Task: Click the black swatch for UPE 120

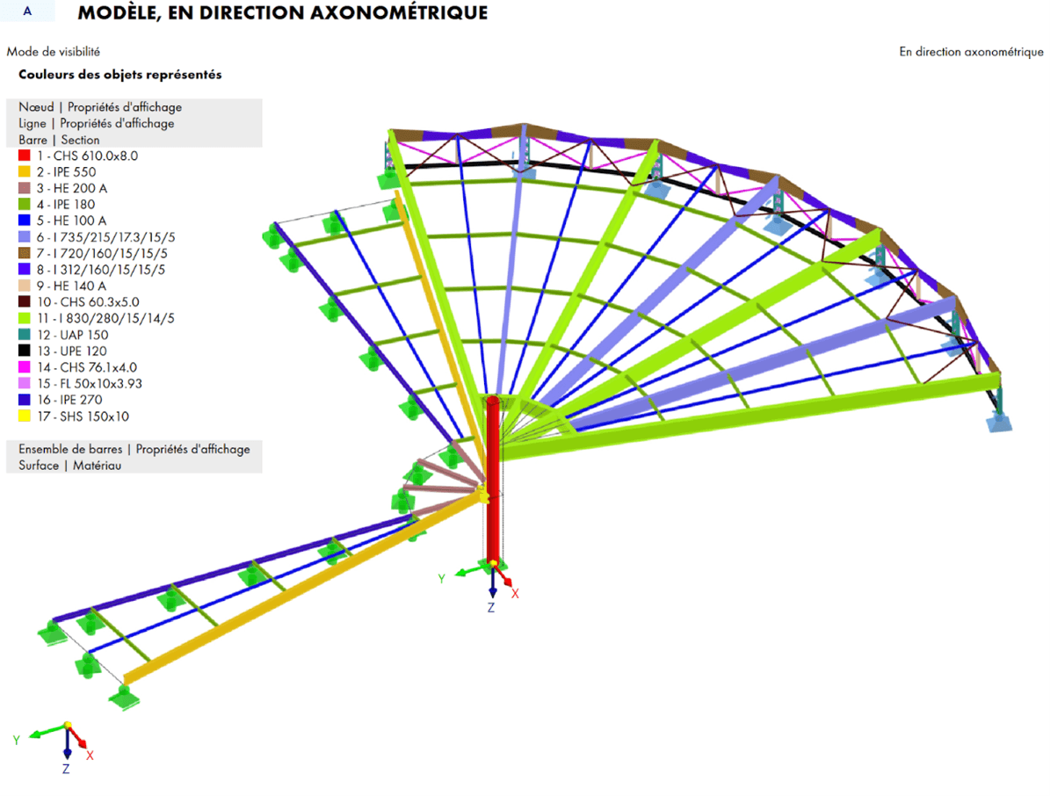Action: tap(25, 351)
